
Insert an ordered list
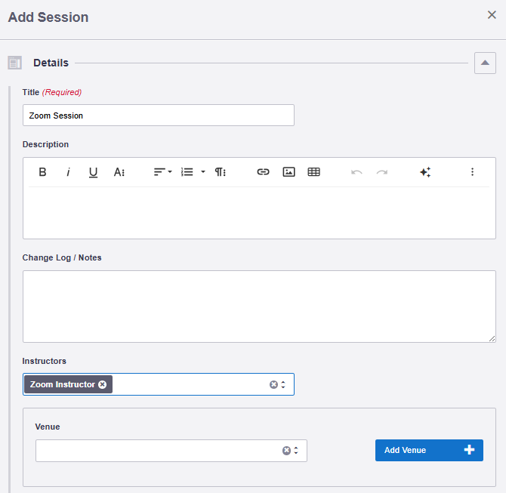[x=187, y=172]
